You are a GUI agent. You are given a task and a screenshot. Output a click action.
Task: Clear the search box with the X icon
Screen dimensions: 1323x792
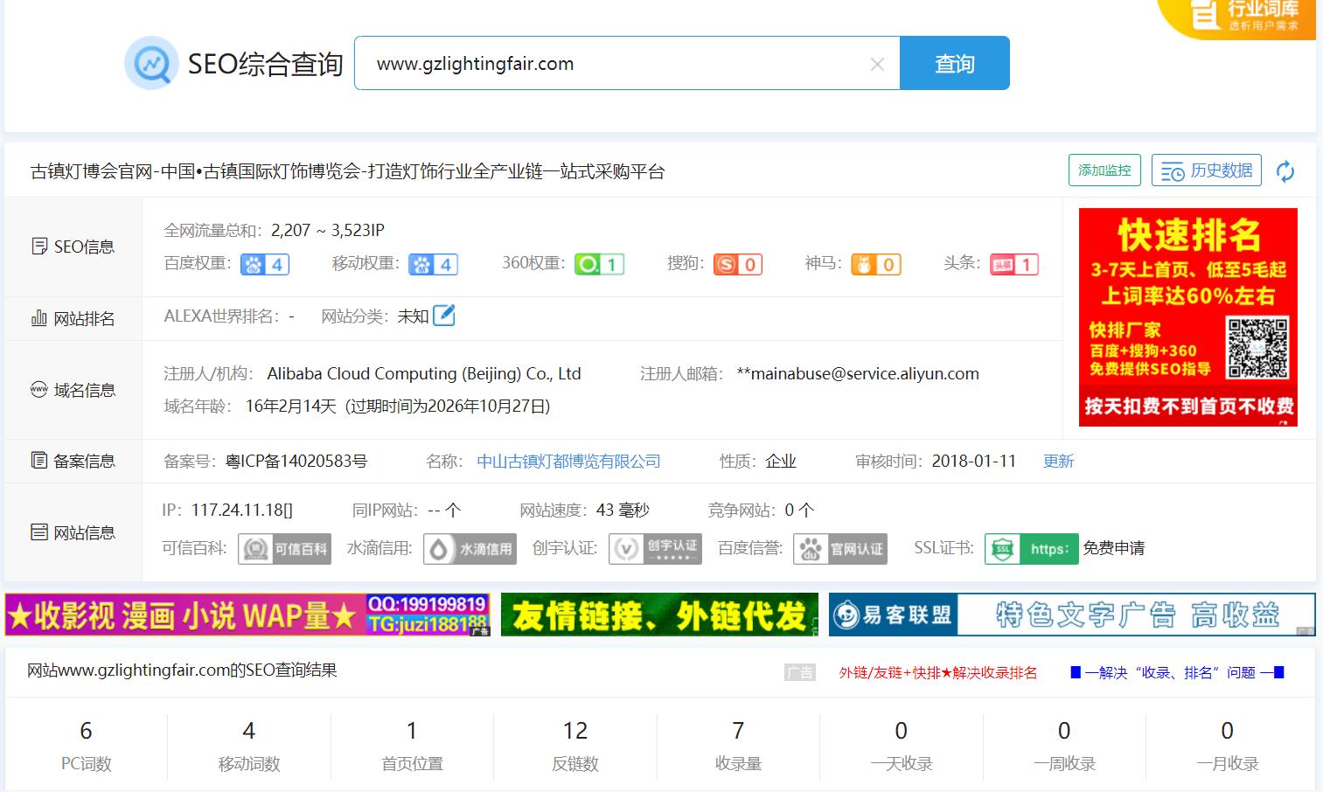[x=877, y=64]
